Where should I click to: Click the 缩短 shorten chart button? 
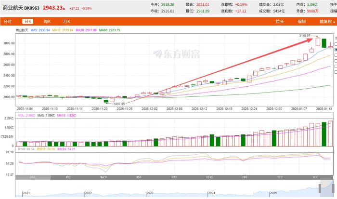301,22
